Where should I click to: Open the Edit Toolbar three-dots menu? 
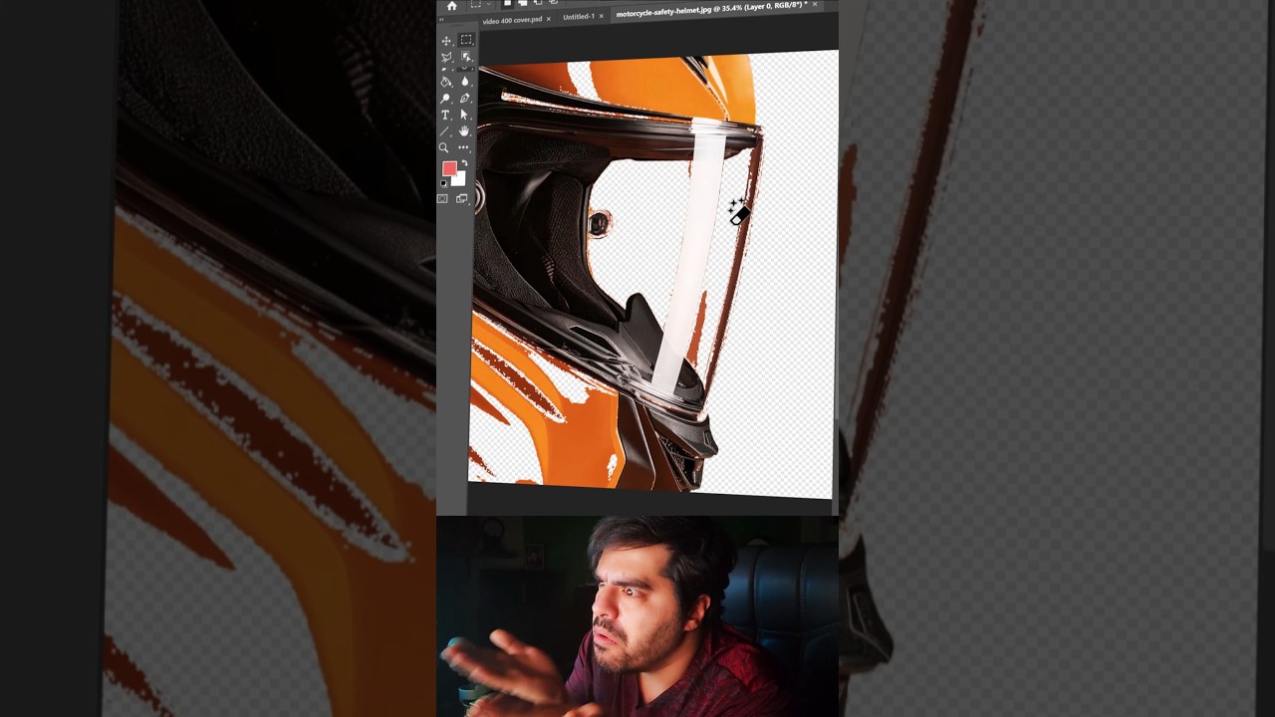[x=463, y=147]
